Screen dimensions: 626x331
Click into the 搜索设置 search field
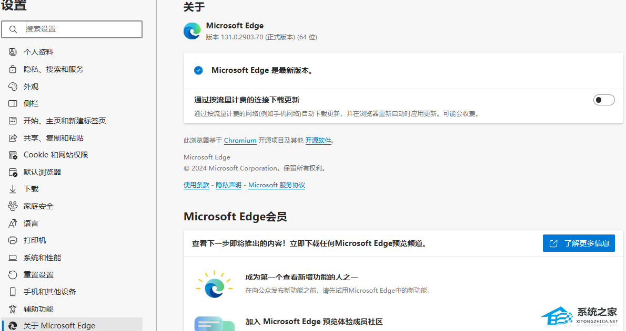[x=72, y=29]
